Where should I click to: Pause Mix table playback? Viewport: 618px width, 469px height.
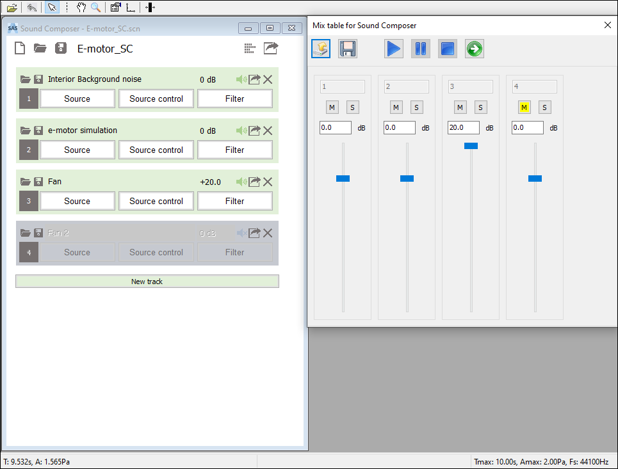(420, 48)
